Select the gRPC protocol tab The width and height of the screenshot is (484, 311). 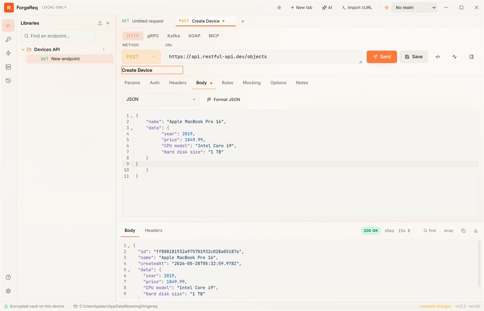point(153,36)
